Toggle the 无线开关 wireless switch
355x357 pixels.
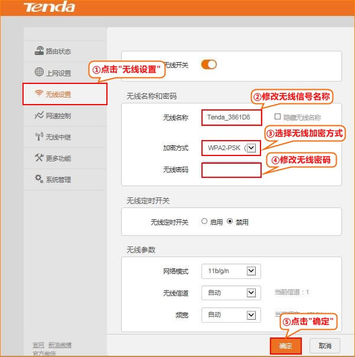coord(209,64)
